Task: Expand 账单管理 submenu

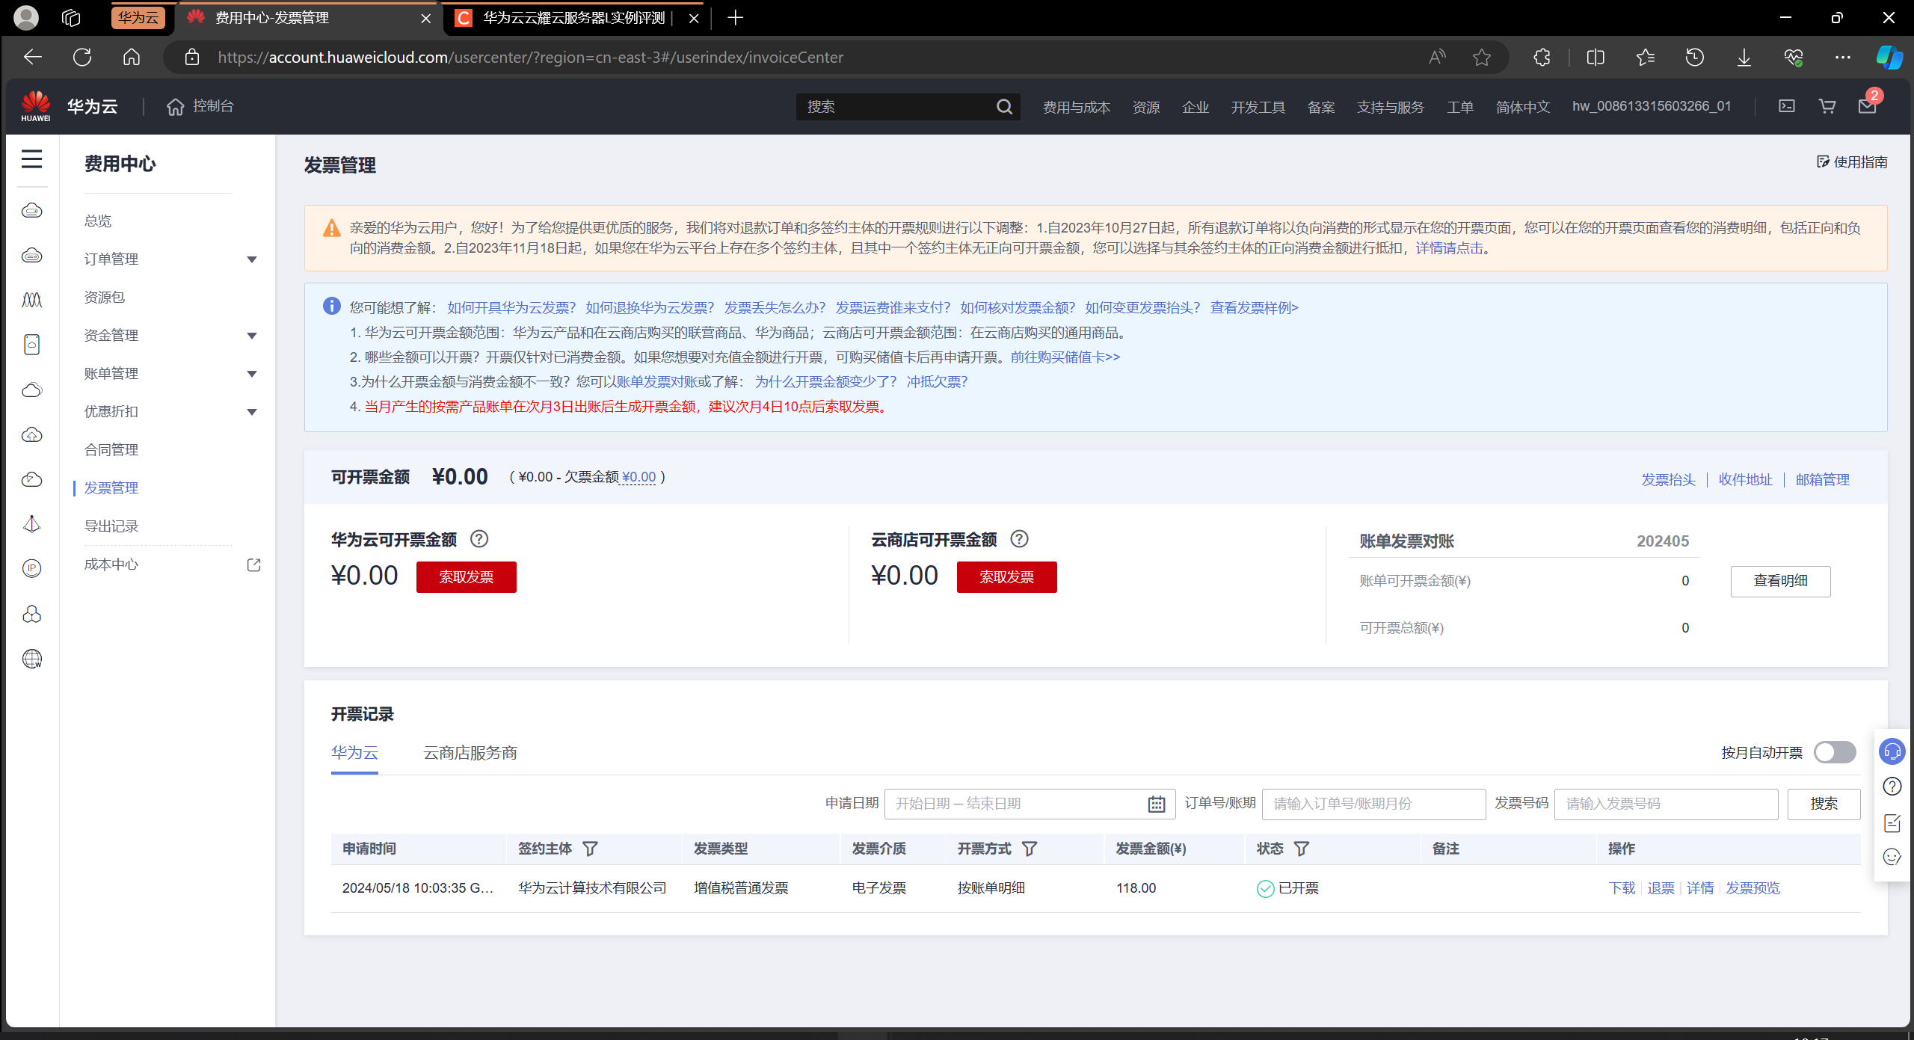Action: [x=252, y=374]
